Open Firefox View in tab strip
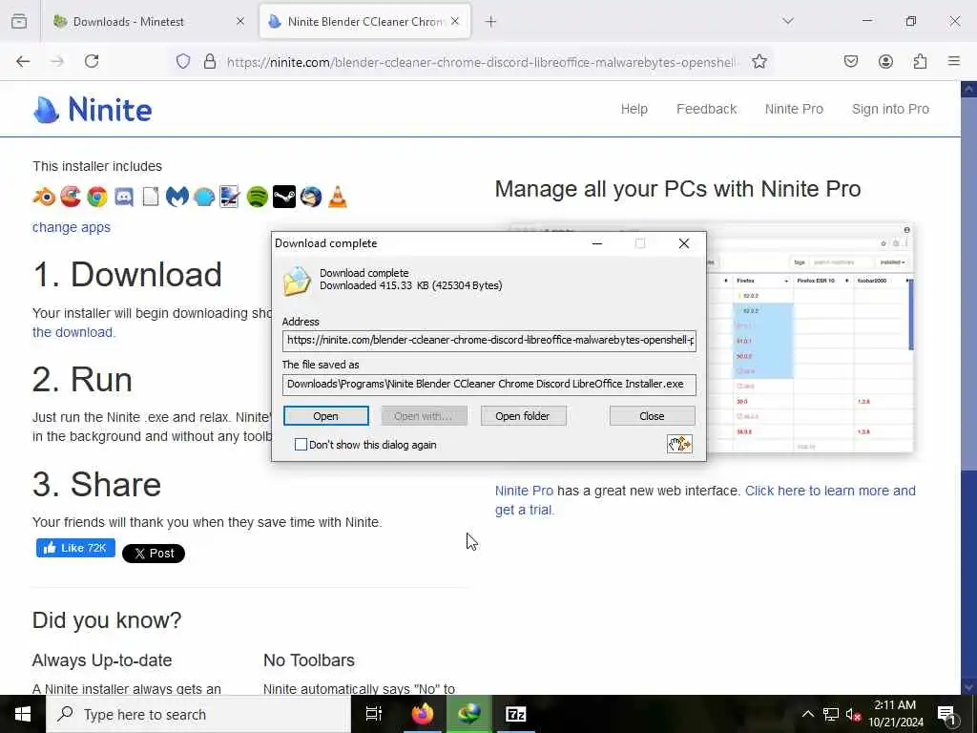This screenshot has height=733, width=977. click(x=19, y=21)
